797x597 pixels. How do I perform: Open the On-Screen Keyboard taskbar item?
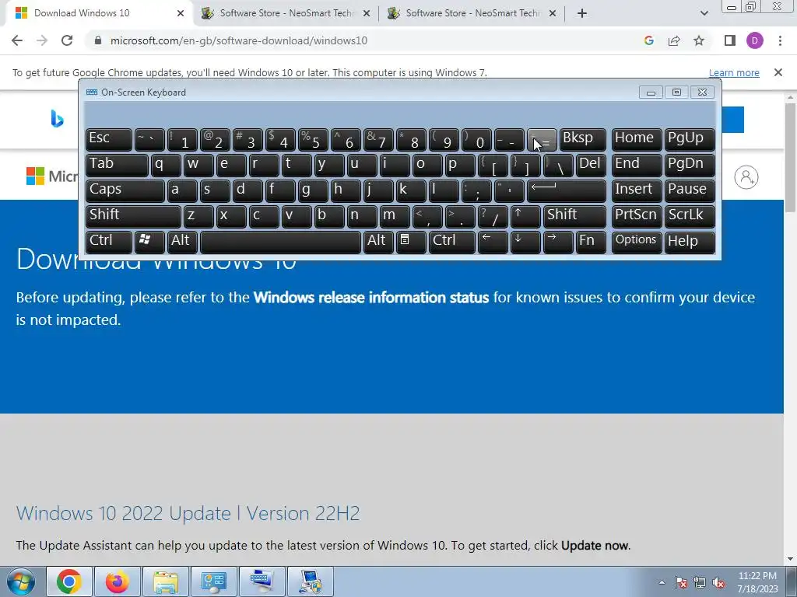pyautogui.click(x=262, y=581)
